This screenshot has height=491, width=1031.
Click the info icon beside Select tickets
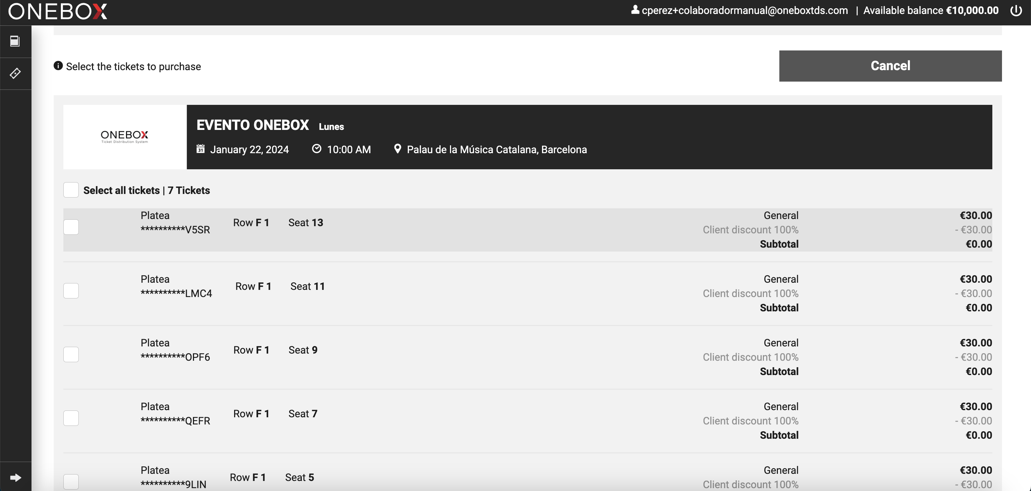point(58,65)
